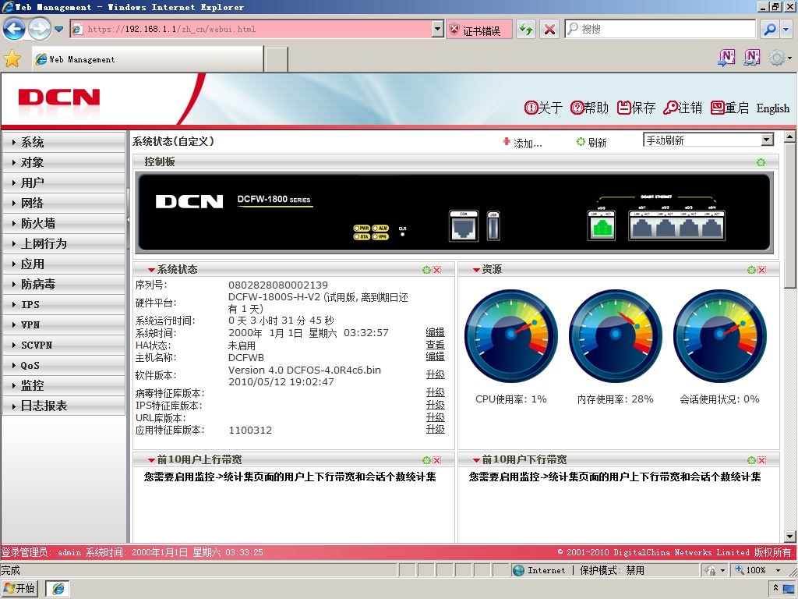Click 查看 next to HA状态
Viewport: 798px width, 599px height.
click(435, 345)
